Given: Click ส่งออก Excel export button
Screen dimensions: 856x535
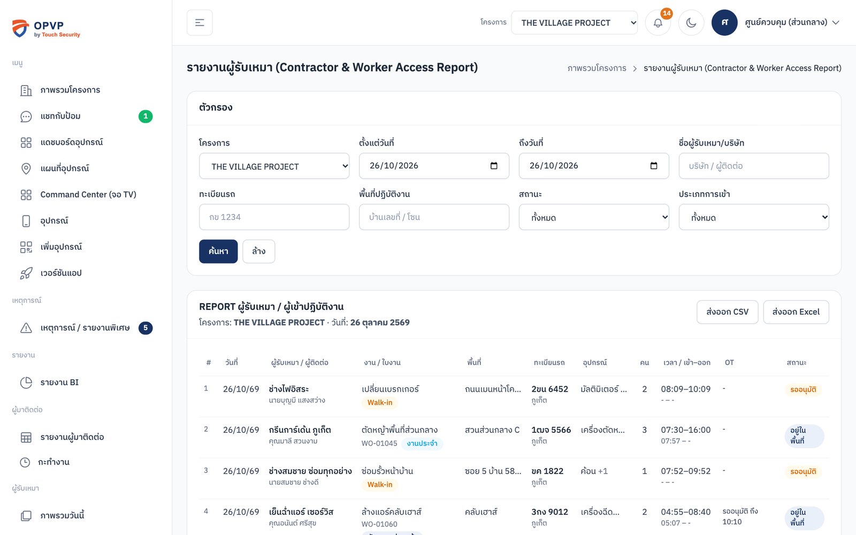Looking at the screenshot, I should (796, 312).
